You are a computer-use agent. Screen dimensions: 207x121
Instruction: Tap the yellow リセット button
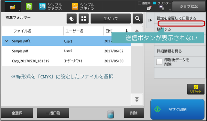pyautogui.click(x=196, y=89)
